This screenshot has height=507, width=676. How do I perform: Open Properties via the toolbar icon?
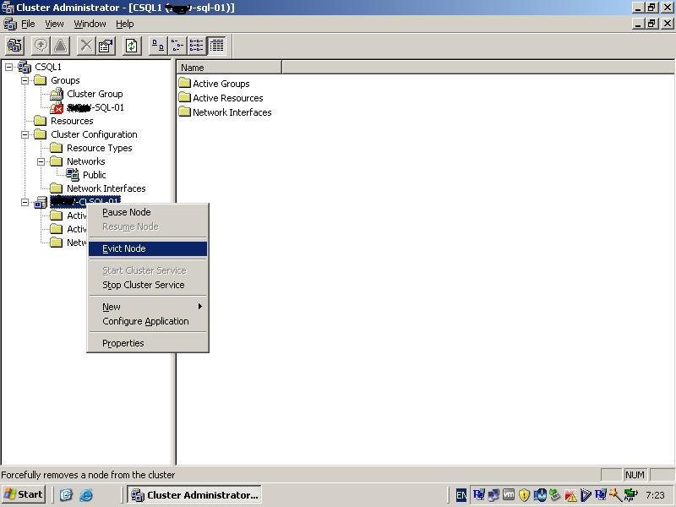coord(106,46)
